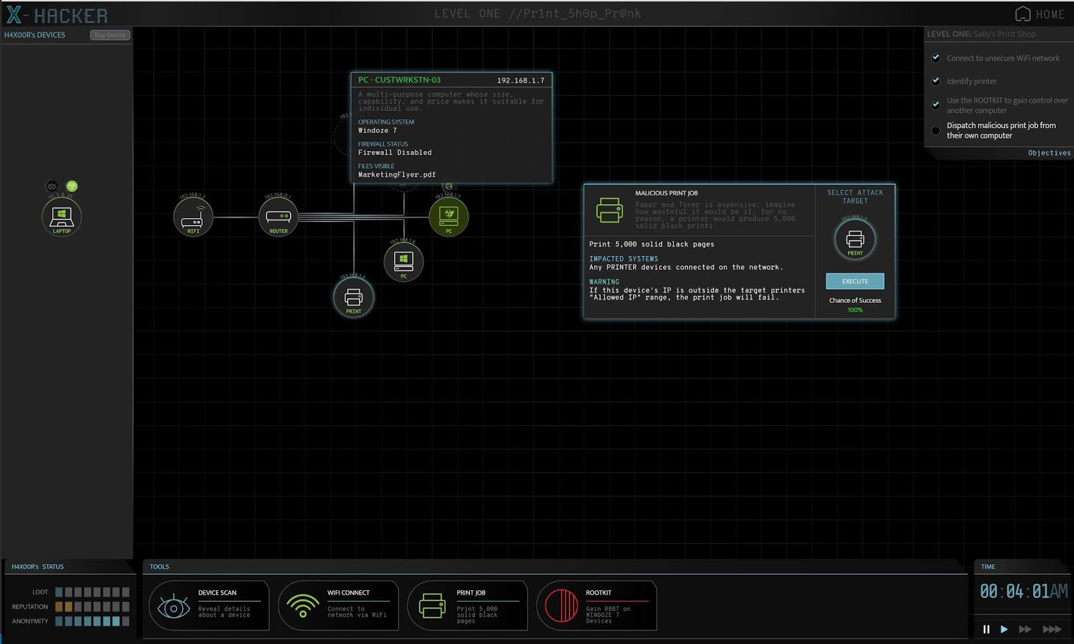The image size is (1074, 644).
Task: Click the checkmark for Identify printer objective
Action: tap(936, 81)
